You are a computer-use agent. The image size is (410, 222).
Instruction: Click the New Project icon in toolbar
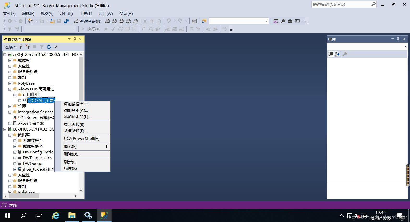click(31, 21)
